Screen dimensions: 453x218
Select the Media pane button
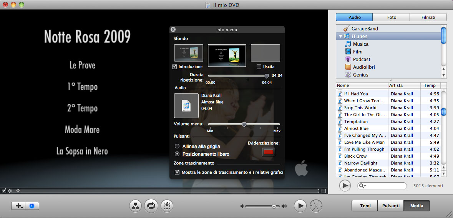coord(416,206)
